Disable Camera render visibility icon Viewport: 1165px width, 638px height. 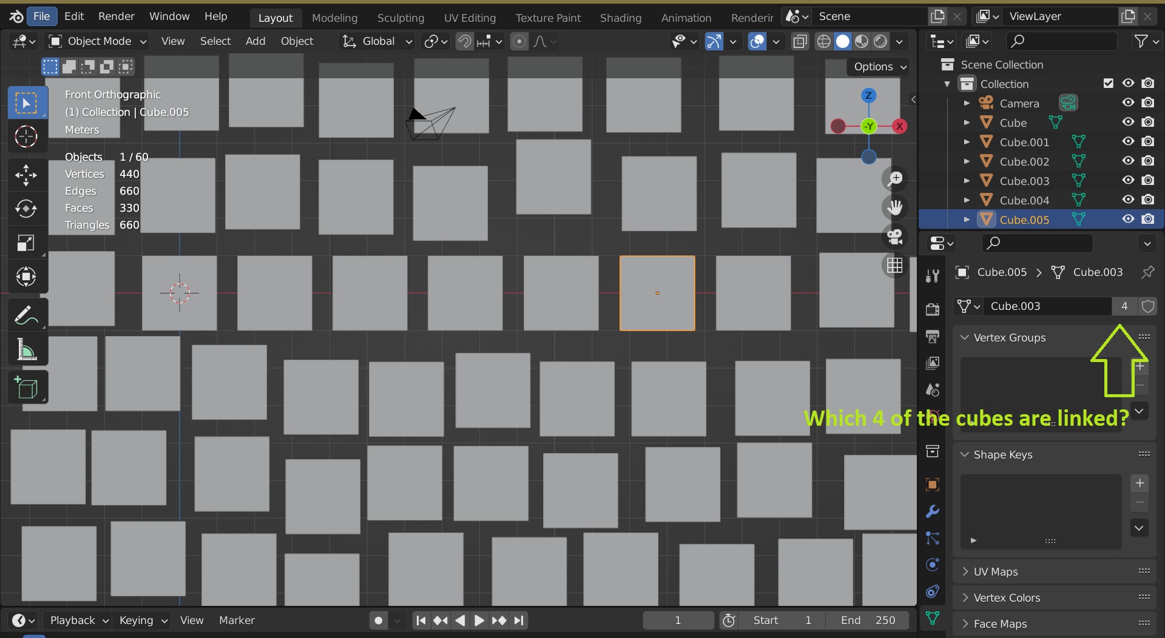(1147, 103)
